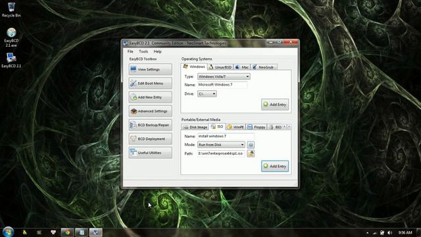
Task: Switch to the Floppy tab
Action: pos(256,127)
